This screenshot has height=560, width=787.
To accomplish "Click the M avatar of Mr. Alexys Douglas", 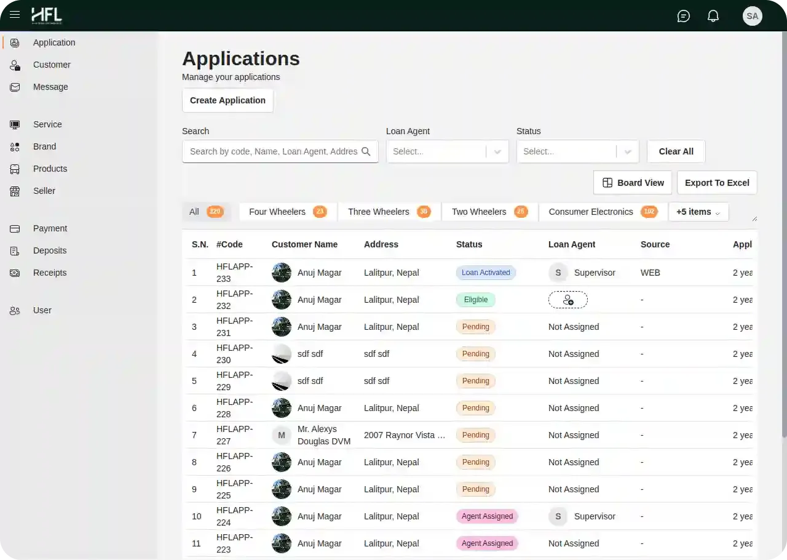I will (x=282, y=435).
